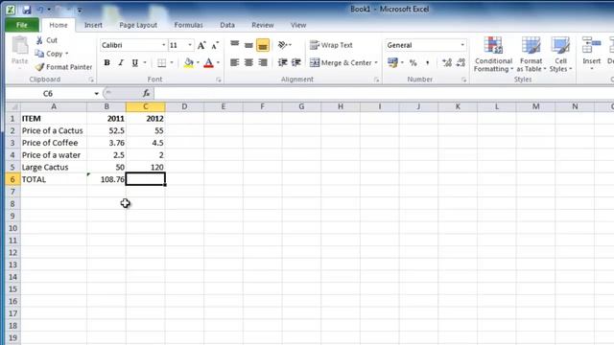The image size is (614, 345).
Task: Open Format as Table gallery
Action: [x=531, y=55]
